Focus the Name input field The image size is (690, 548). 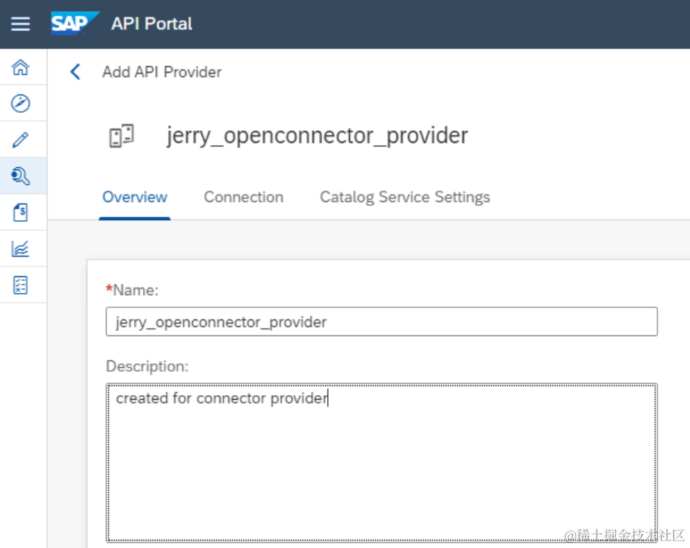pos(381,322)
